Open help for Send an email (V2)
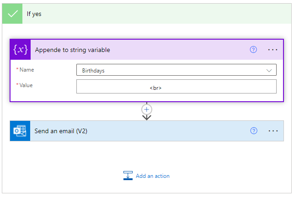This screenshot has width=294, height=197. pos(254,131)
